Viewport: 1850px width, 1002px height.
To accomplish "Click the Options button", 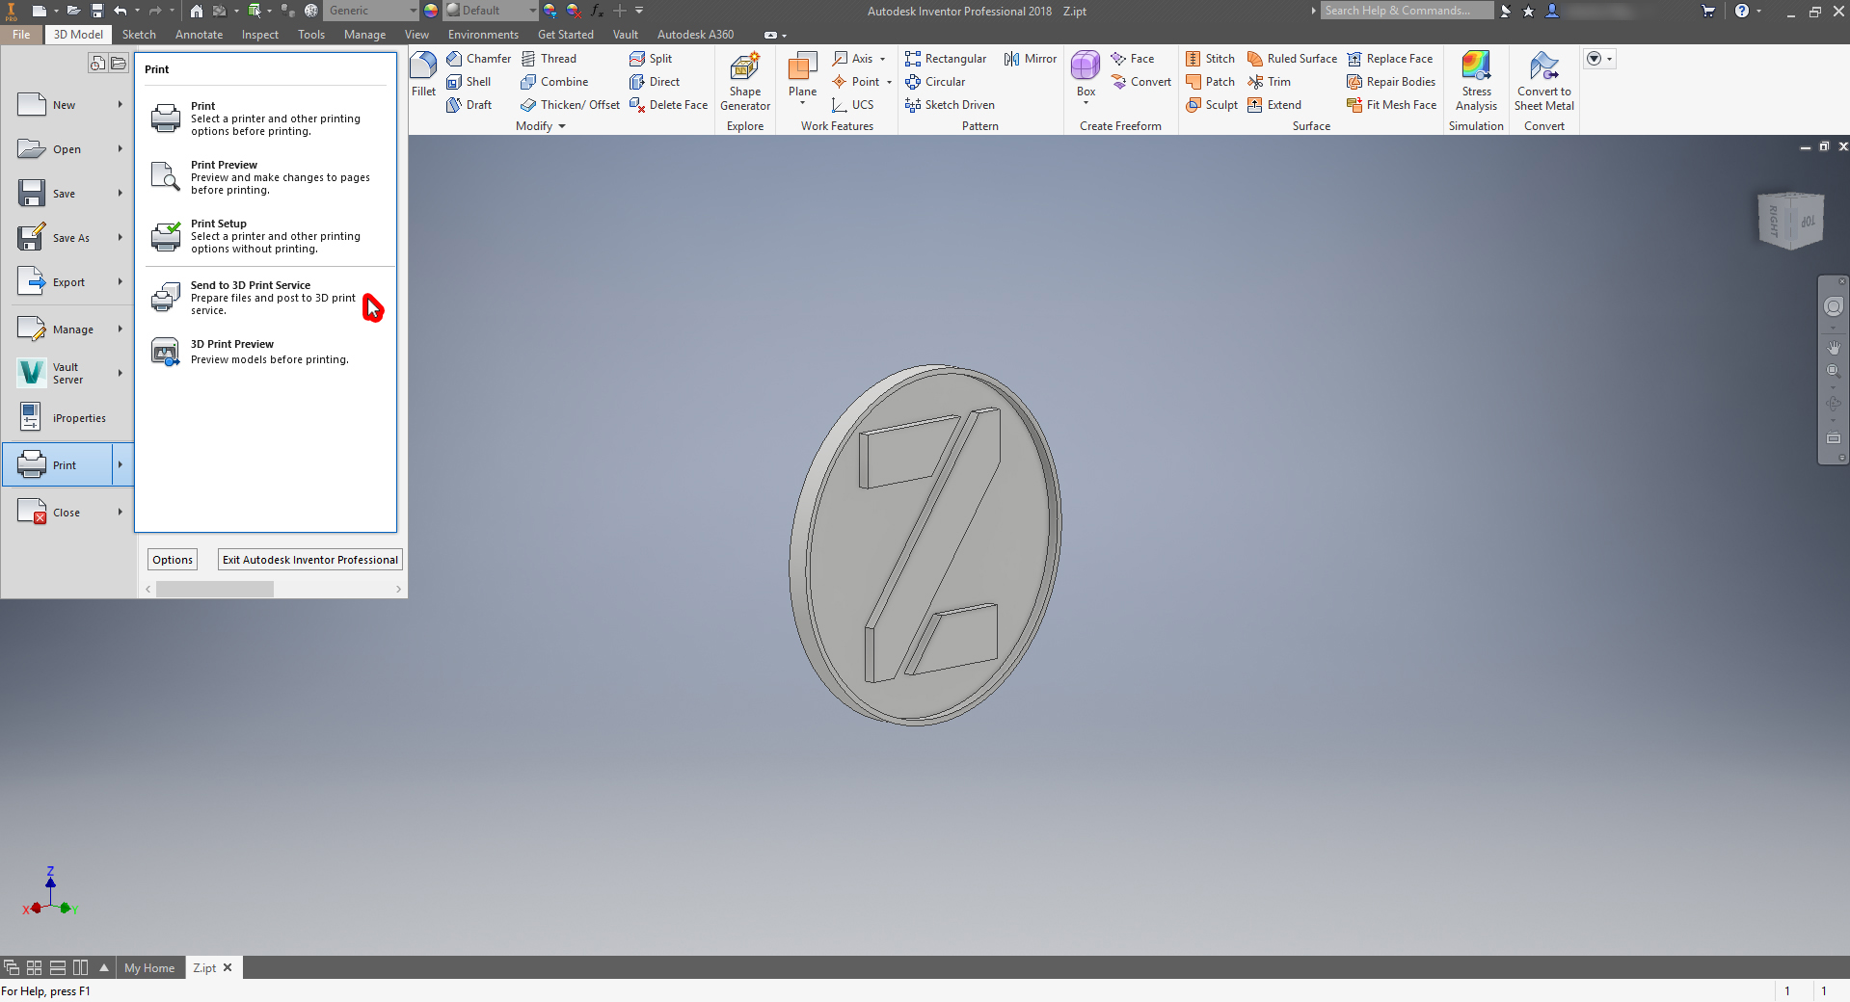I will coord(173,560).
